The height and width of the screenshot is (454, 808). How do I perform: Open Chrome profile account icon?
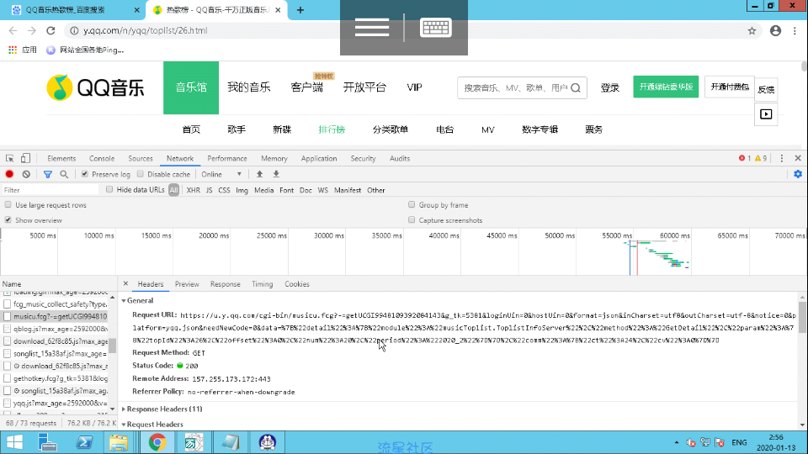(x=775, y=31)
